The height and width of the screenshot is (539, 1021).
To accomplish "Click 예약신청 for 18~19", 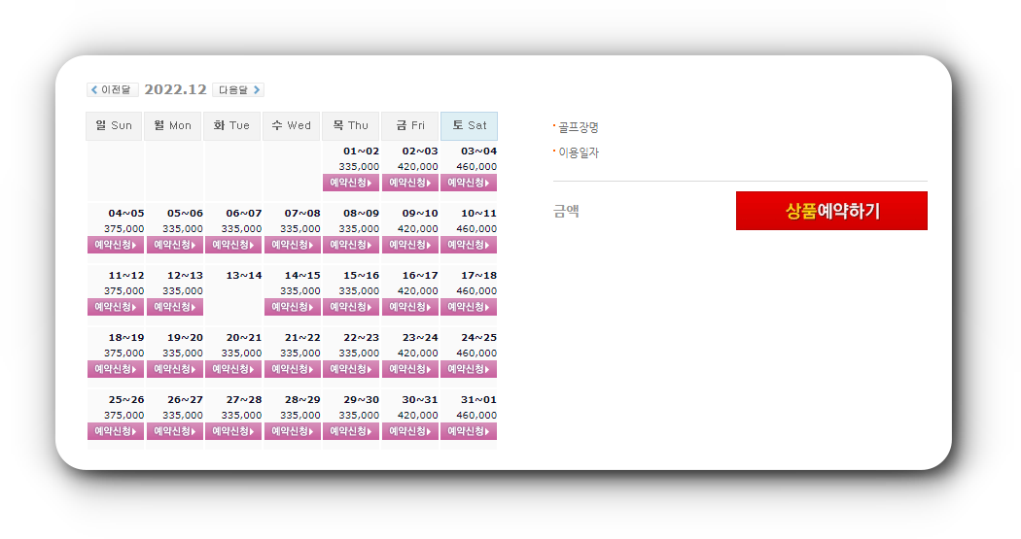I will [116, 369].
